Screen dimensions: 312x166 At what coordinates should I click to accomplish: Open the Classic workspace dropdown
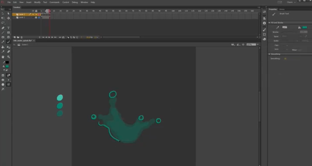point(291,2)
